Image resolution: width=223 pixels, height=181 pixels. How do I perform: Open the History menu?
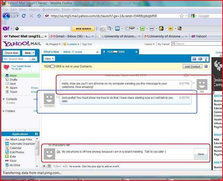pyautogui.click(x=34, y=9)
